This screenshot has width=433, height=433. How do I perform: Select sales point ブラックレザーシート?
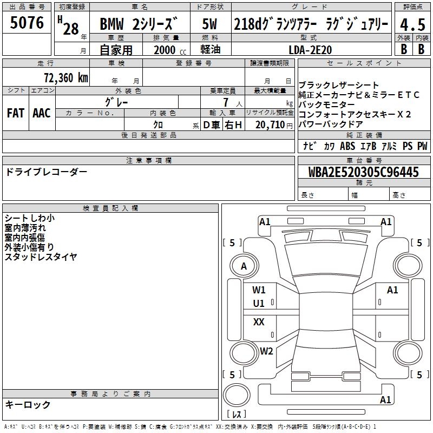click(x=339, y=85)
